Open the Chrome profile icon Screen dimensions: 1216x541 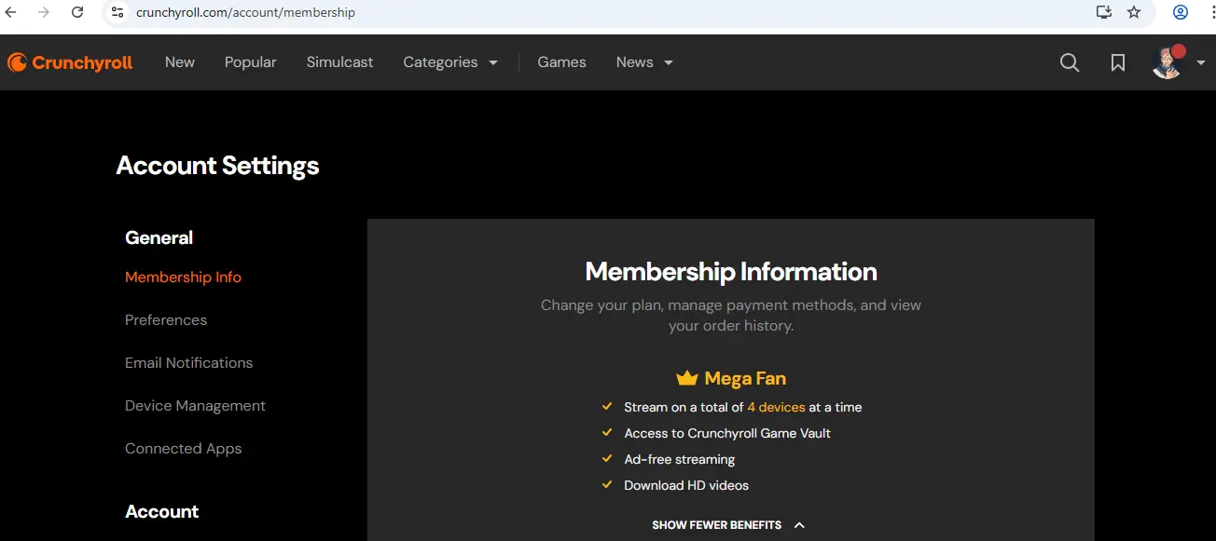1181,12
